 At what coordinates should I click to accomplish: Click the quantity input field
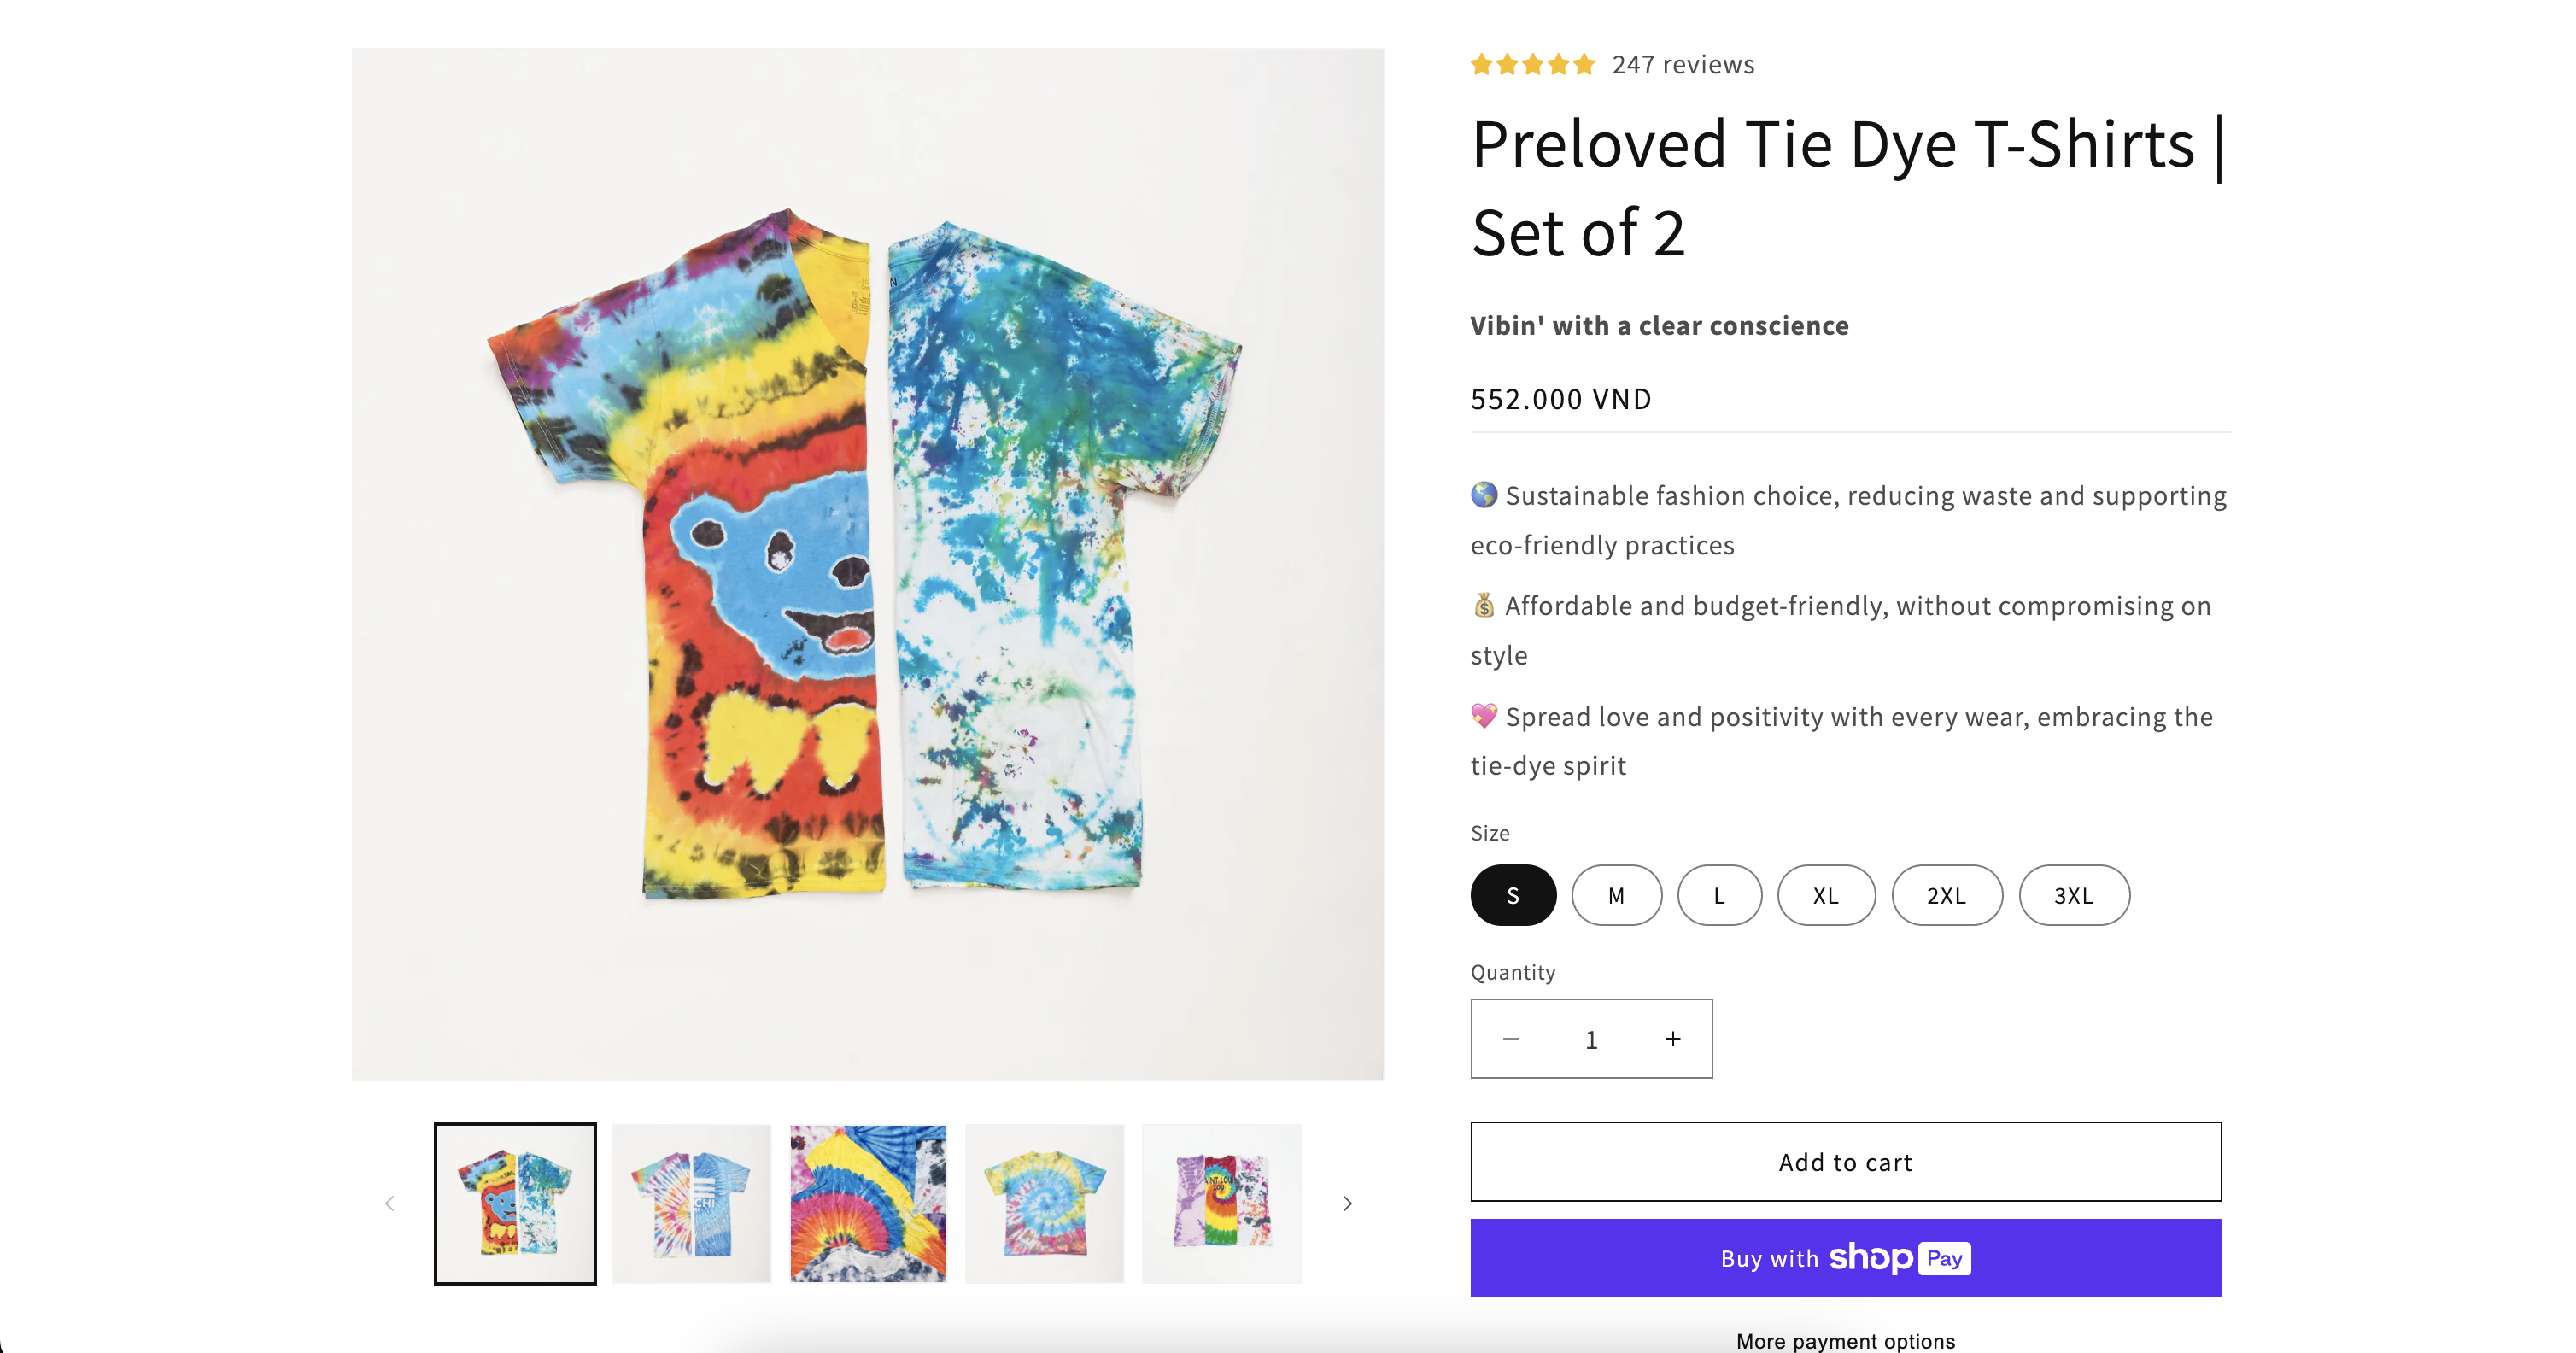point(1591,1040)
